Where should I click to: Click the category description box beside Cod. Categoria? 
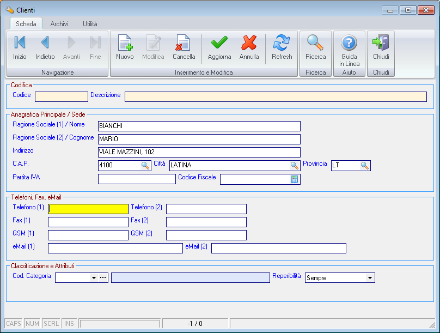pos(191,278)
